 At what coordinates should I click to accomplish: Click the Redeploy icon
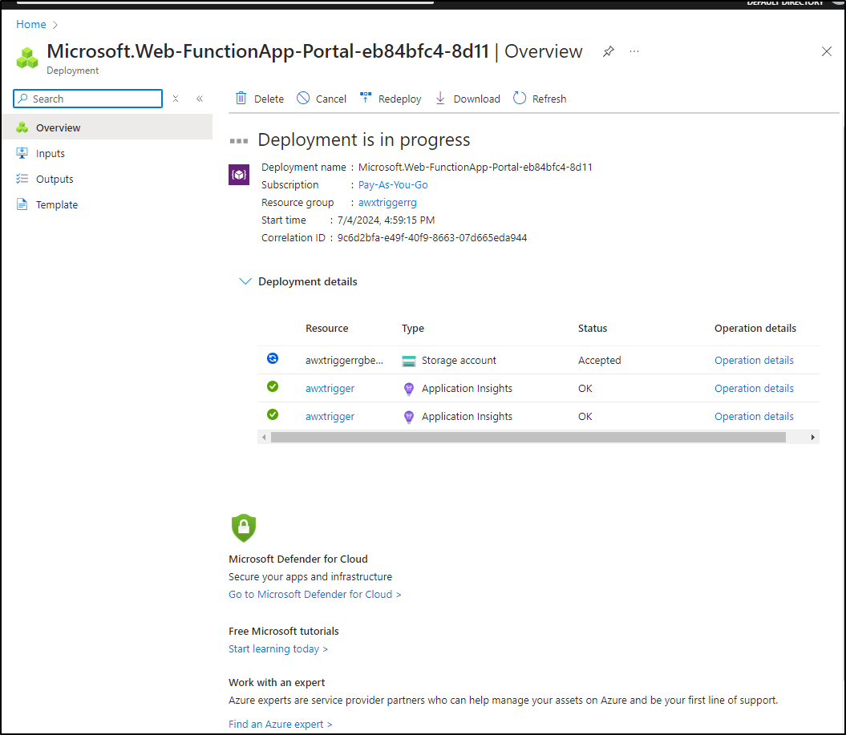coord(366,98)
